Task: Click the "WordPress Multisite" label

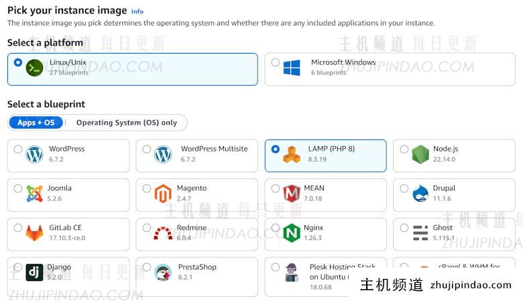Action: click(214, 149)
